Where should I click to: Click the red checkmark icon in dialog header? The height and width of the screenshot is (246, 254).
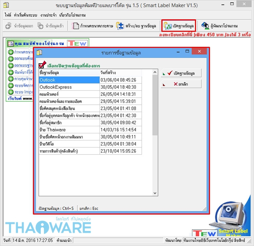point(43,65)
